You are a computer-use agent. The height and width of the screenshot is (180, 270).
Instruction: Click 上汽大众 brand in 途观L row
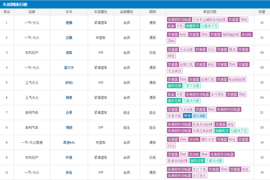[32, 83]
